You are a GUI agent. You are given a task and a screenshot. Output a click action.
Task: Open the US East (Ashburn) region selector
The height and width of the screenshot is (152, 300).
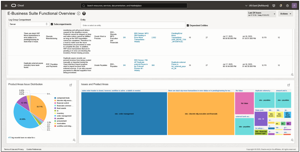point(257,5)
